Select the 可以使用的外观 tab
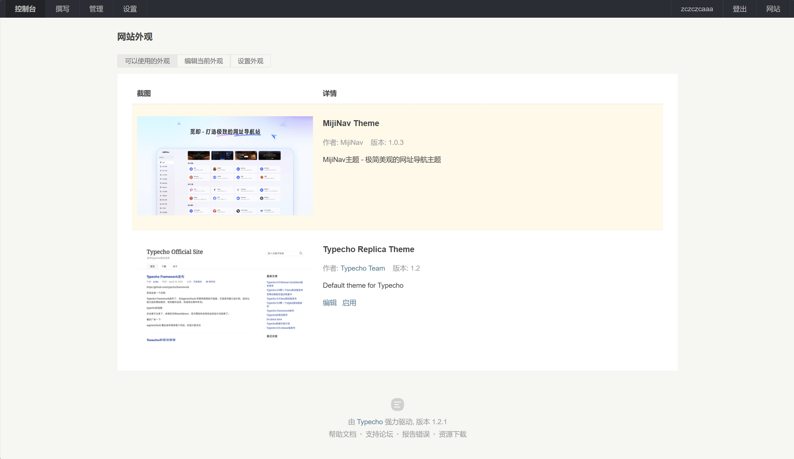The width and height of the screenshot is (794, 459). 147,61
